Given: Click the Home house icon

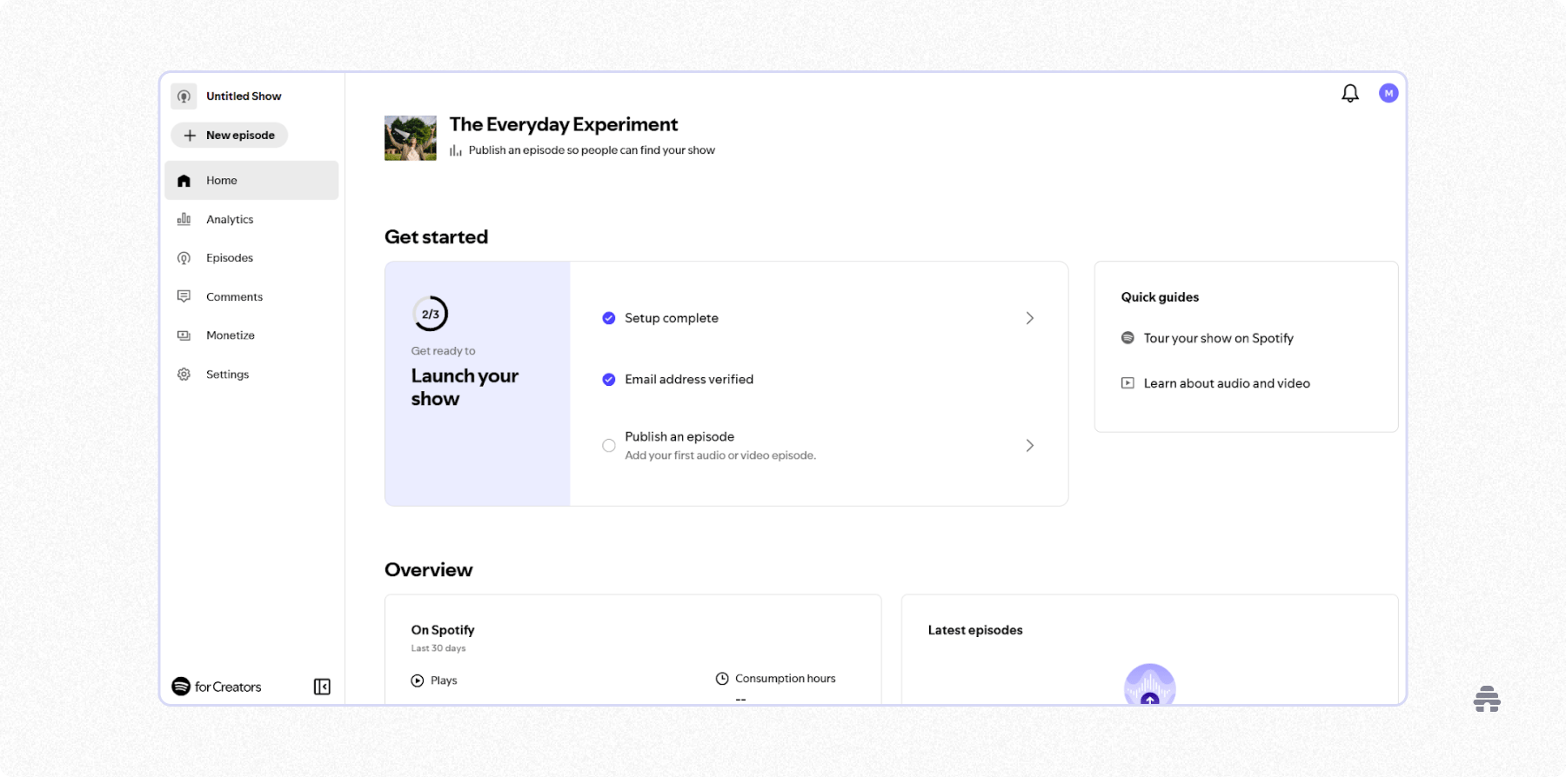Looking at the screenshot, I should (x=184, y=181).
